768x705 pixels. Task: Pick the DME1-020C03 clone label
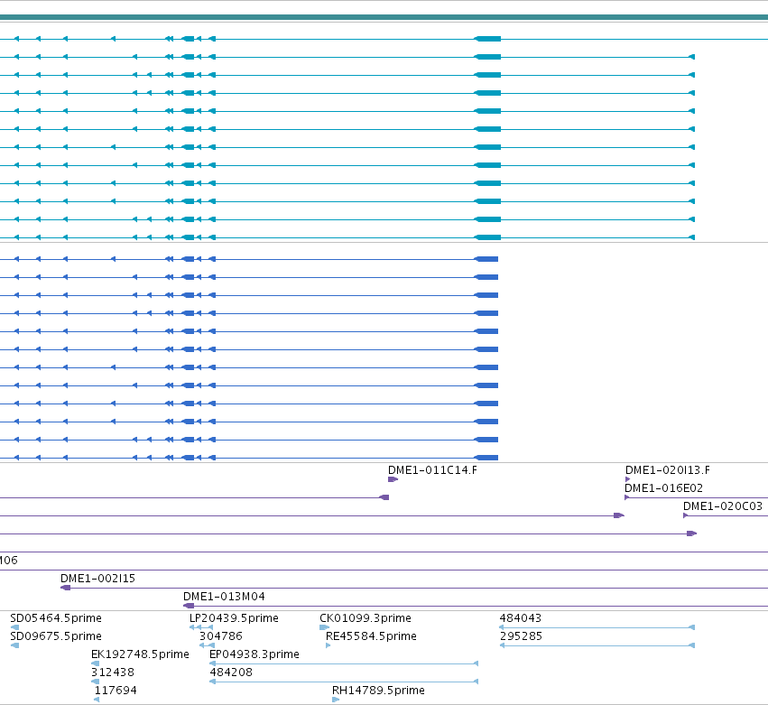tap(723, 506)
